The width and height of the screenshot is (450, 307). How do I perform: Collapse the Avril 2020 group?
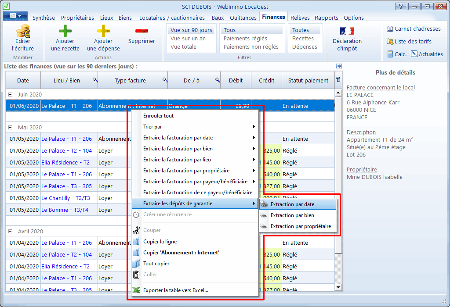coord(11,232)
